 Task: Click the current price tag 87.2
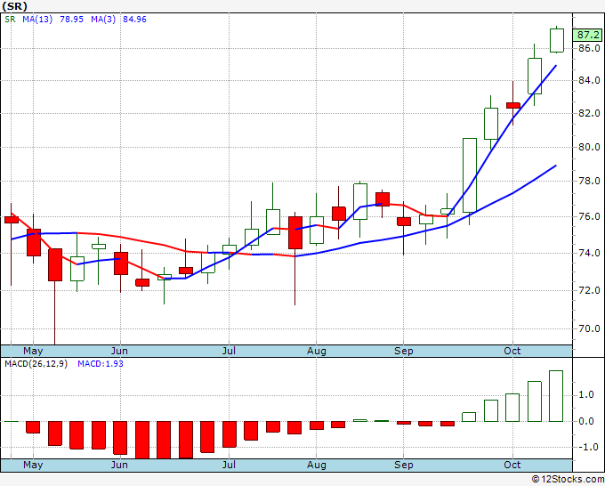click(x=587, y=35)
